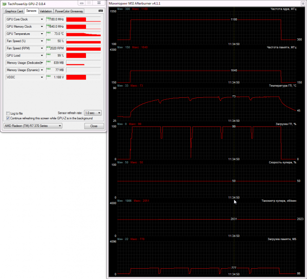Click the 99 marker on Afterburner GPU load graph
This screenshot has height=279, width=307.
pos(234,126)
